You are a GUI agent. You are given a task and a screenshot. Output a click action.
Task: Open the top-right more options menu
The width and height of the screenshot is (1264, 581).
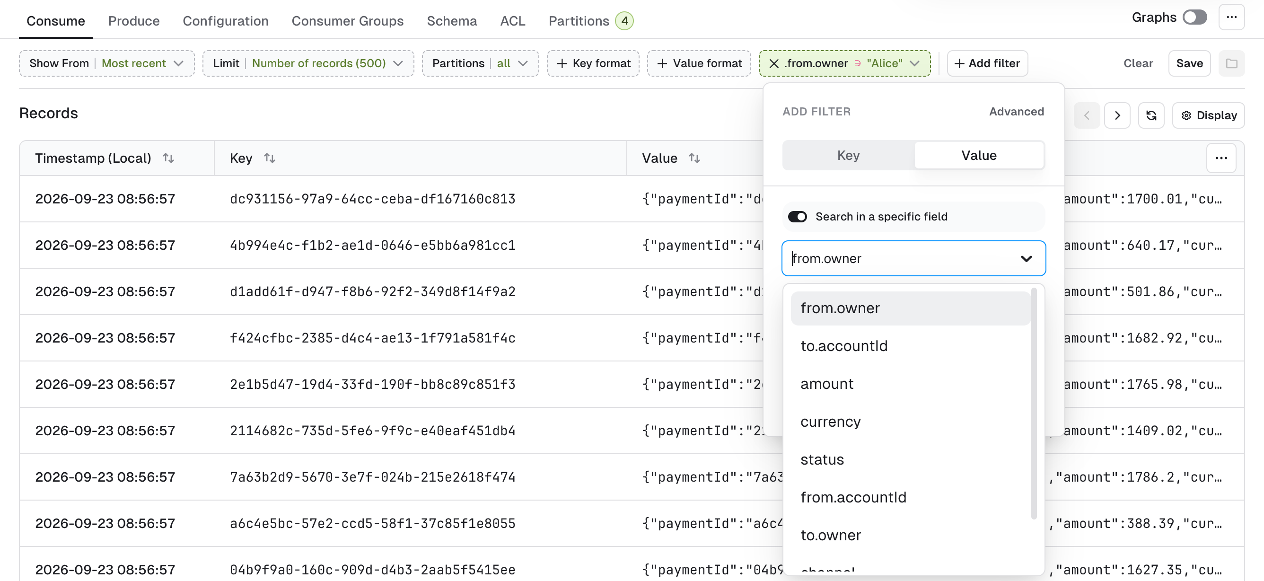coord(1232,17)
